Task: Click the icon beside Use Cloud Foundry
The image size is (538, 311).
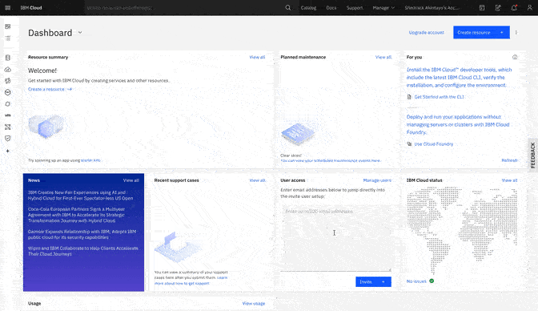Action: tap(409, 144)
